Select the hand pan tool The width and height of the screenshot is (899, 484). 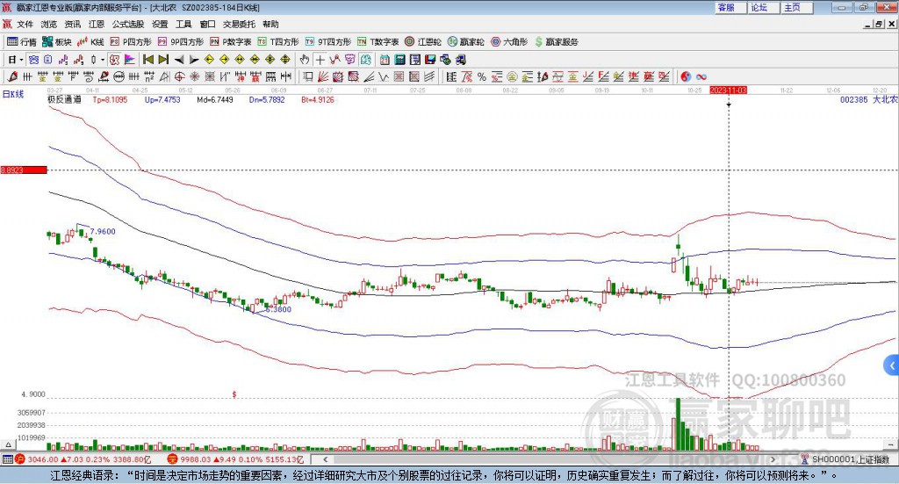point(304,59)
